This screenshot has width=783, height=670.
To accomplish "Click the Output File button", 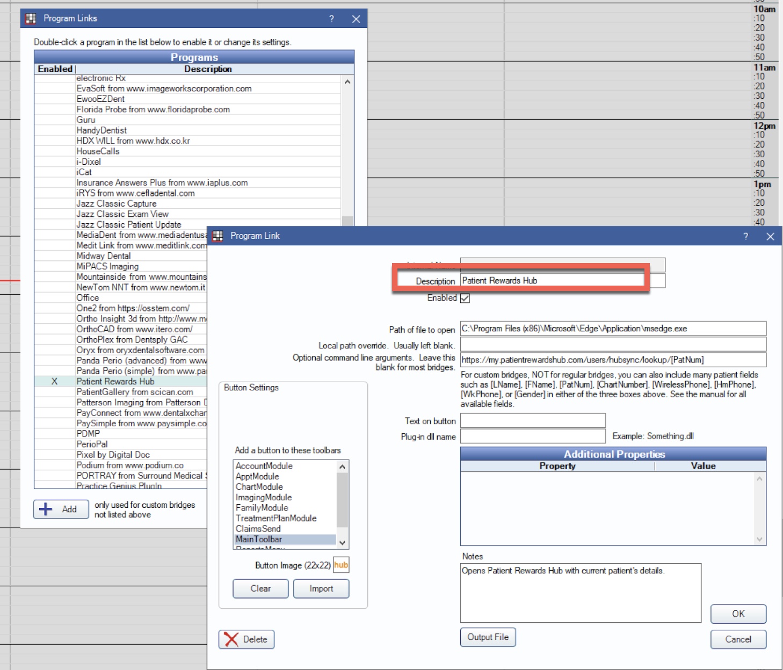I will coord(488,637).
